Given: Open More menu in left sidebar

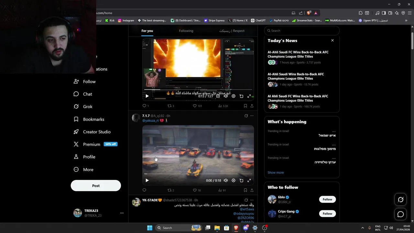Looking at the screenshot, I should pyautogui.click(x=83, y=170).
